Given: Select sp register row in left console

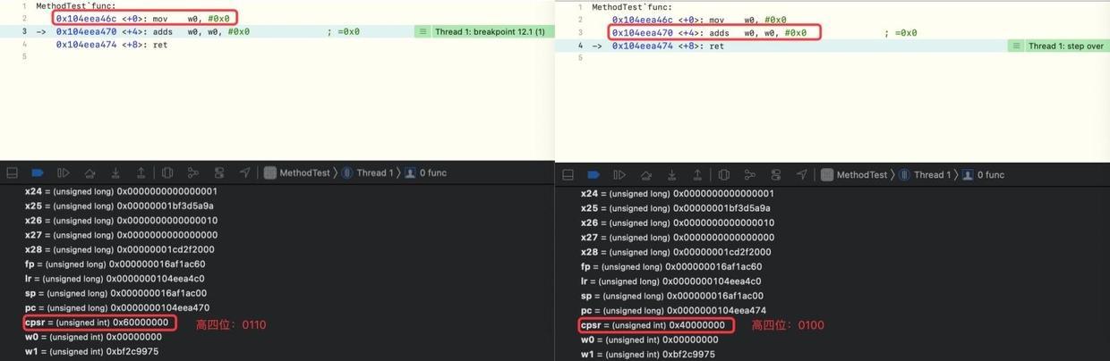Looking at the screenshot, I should point(115,293).
